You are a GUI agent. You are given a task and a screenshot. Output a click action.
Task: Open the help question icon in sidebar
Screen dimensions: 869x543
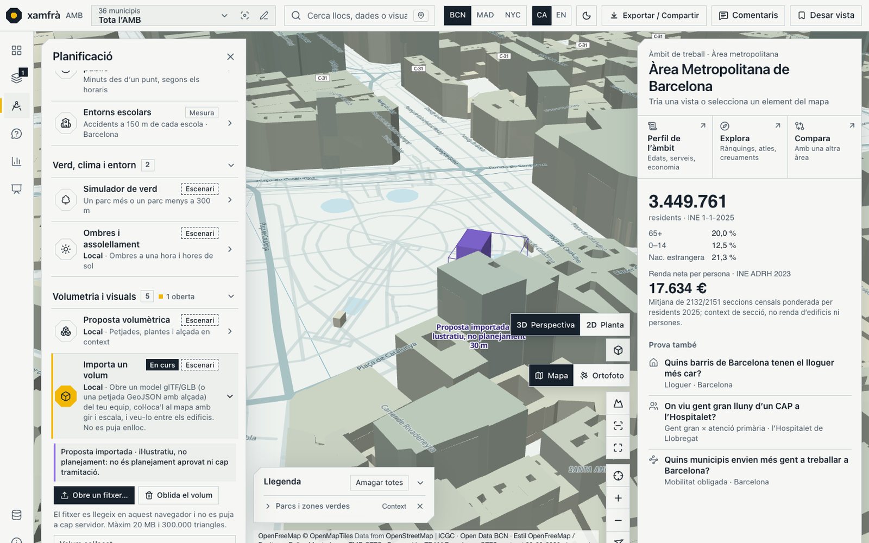(16, 134)
